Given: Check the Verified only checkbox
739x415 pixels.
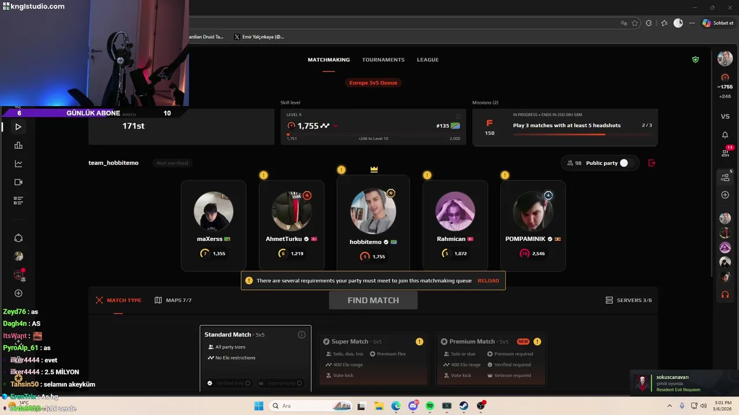Looking at the screenshot, I should tap(248, 383).
